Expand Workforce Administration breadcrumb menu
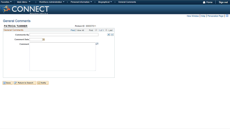Image resolution: width=230 pixels, height=129 pixels. (x=52, y=2)
